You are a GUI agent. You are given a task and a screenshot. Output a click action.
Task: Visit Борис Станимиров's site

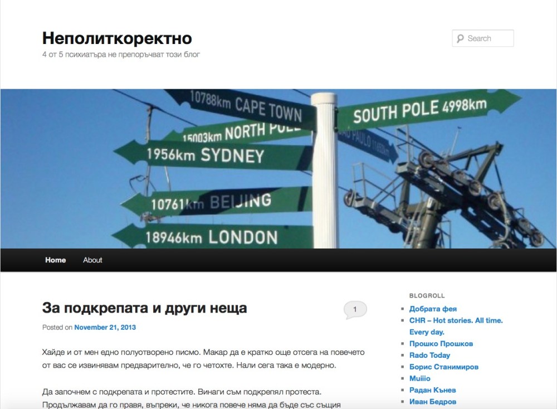[x=443, y=367]
